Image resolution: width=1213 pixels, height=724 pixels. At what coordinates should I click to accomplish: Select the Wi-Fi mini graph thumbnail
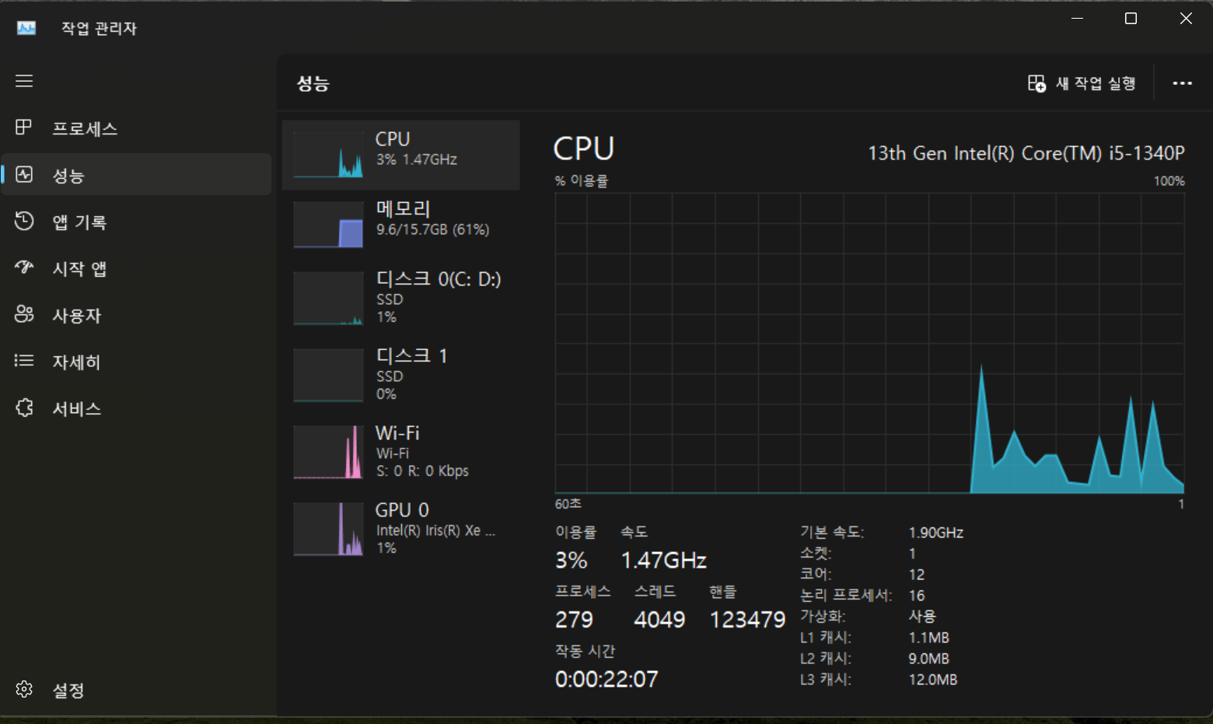(328, 452)
